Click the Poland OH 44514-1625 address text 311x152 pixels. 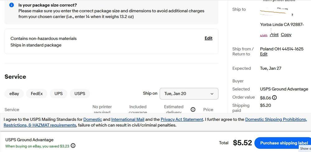282,49
